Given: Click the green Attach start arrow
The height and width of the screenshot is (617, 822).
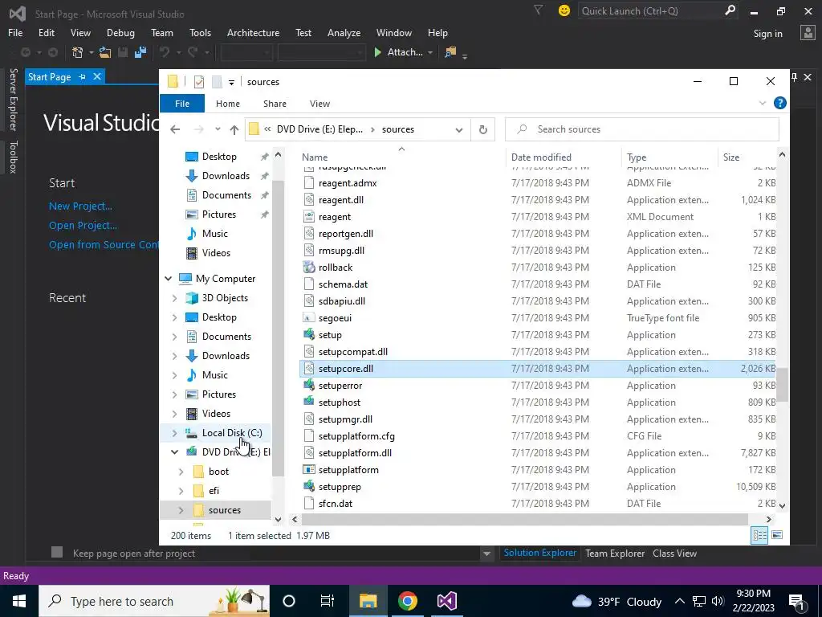Looking at the screenshot, I should (377, 52).
